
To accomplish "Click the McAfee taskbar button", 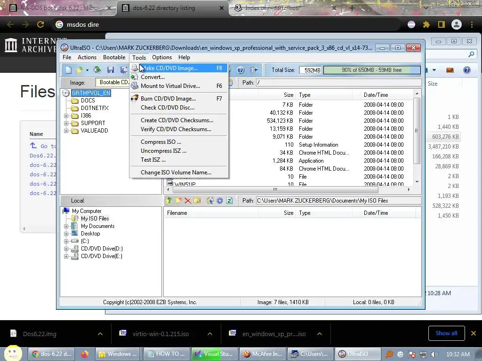I will [x=263, y=354].
